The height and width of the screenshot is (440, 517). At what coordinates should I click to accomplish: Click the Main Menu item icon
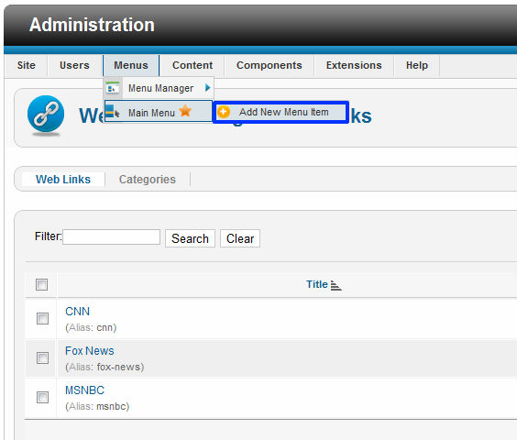tap(113, 112)
